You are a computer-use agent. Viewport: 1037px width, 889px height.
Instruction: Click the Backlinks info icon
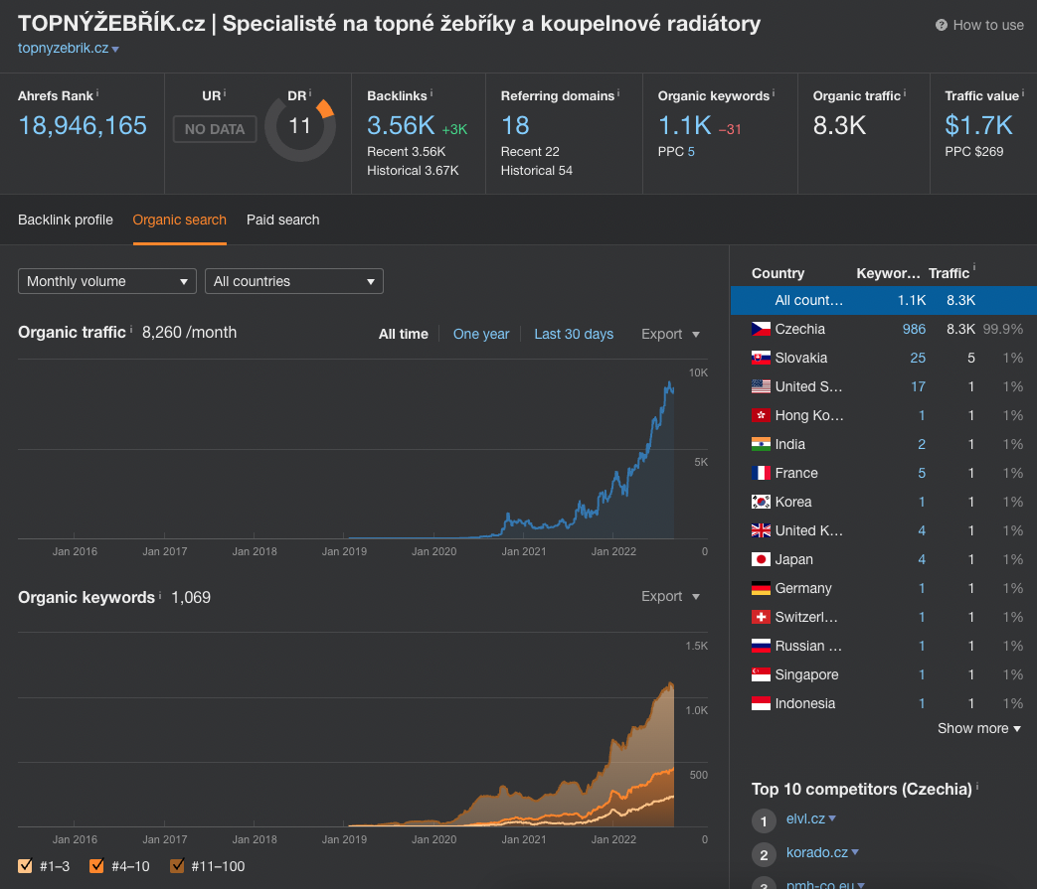point(432,93)
